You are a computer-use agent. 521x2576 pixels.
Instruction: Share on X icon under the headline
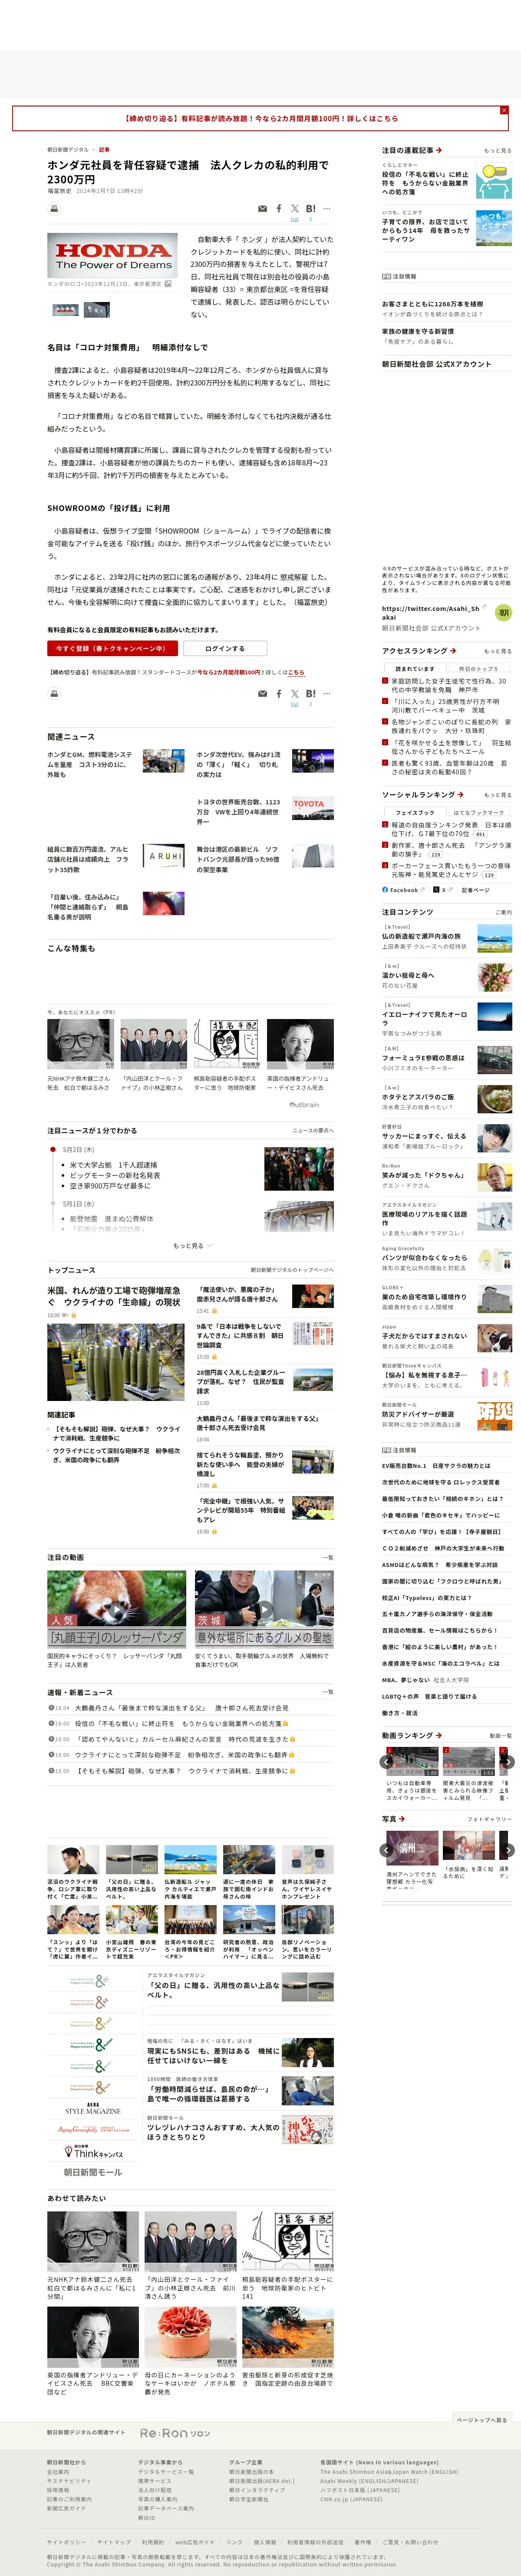pos(295,209)
